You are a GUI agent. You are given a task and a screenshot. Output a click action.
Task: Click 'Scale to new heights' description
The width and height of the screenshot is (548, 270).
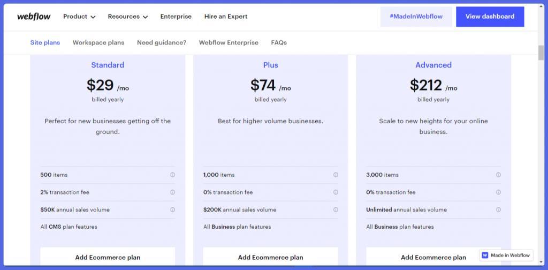[433, 126]
